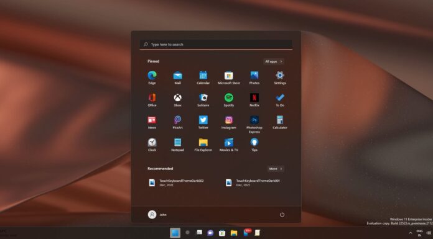Open Task View on the taskbar

point(199,233)
